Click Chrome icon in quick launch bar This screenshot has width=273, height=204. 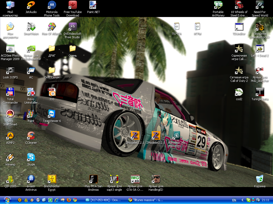[x=75, y=200]
